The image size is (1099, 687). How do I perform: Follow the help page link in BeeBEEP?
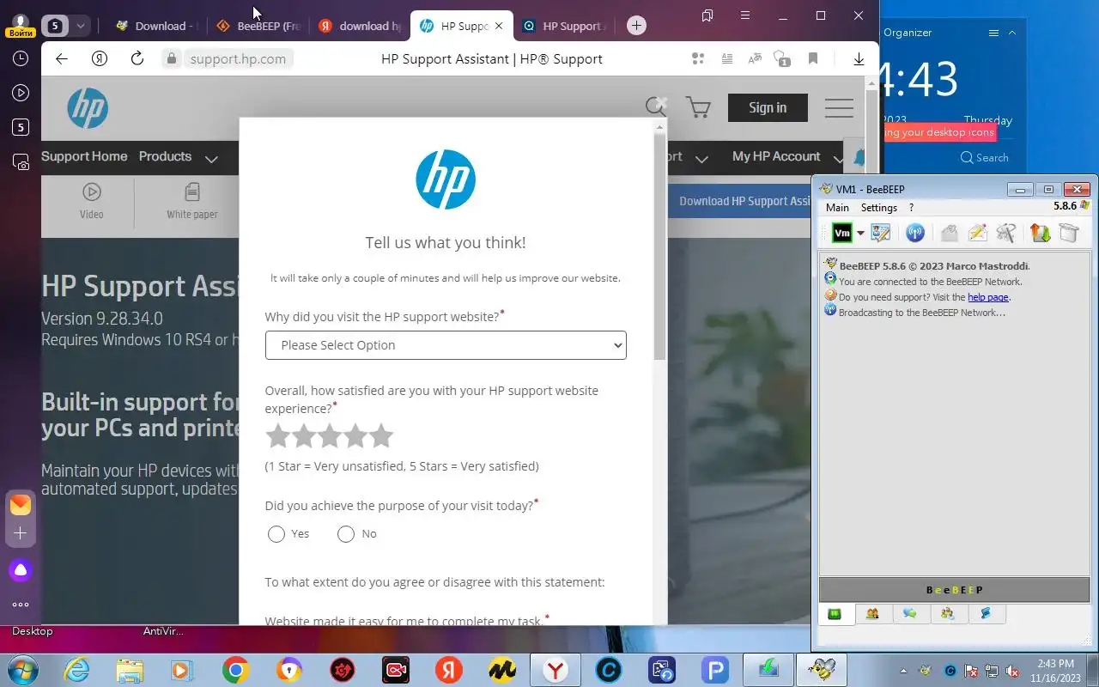(x=987, y=297)
